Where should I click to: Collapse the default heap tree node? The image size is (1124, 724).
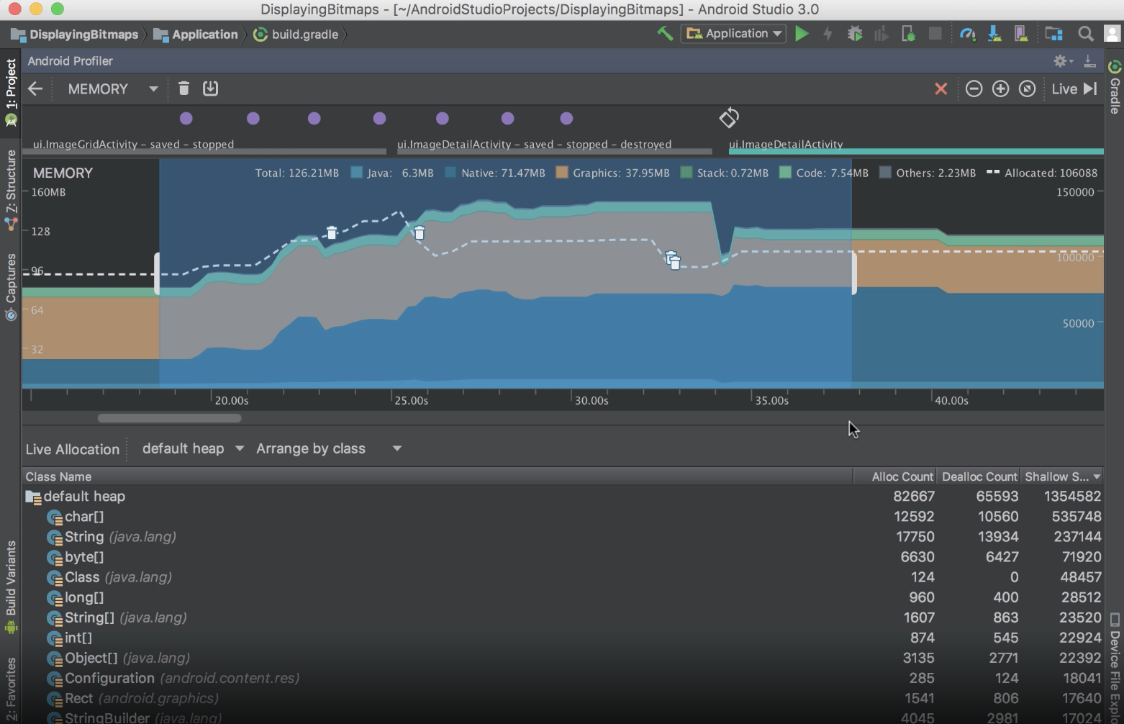click(x=33, y=497)
